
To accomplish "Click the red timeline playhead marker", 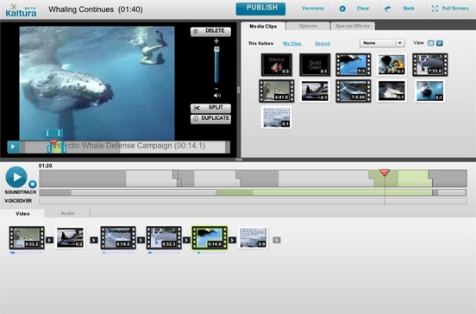I will (385, 173).
